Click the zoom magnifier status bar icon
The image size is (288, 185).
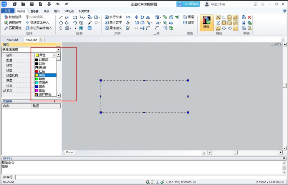point(147,182)
